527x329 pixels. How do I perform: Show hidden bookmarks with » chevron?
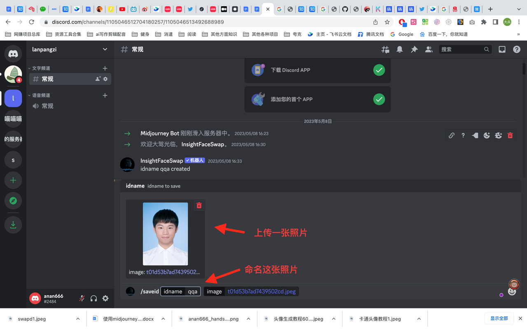(518, 34)
